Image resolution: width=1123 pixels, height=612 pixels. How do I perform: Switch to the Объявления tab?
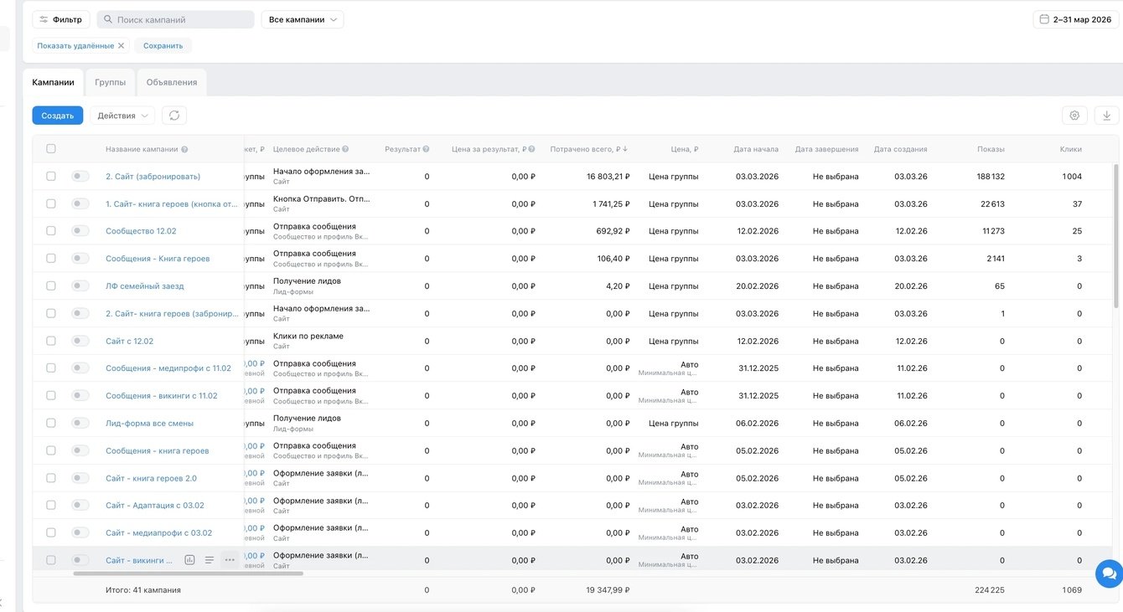tap(172, 82)
